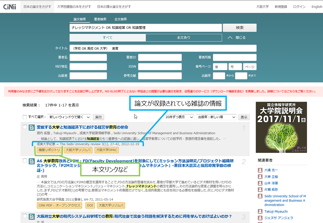The width and height of the screenshot is (323, 223).
Task: Click ページ input field
Action: [250, 67]
